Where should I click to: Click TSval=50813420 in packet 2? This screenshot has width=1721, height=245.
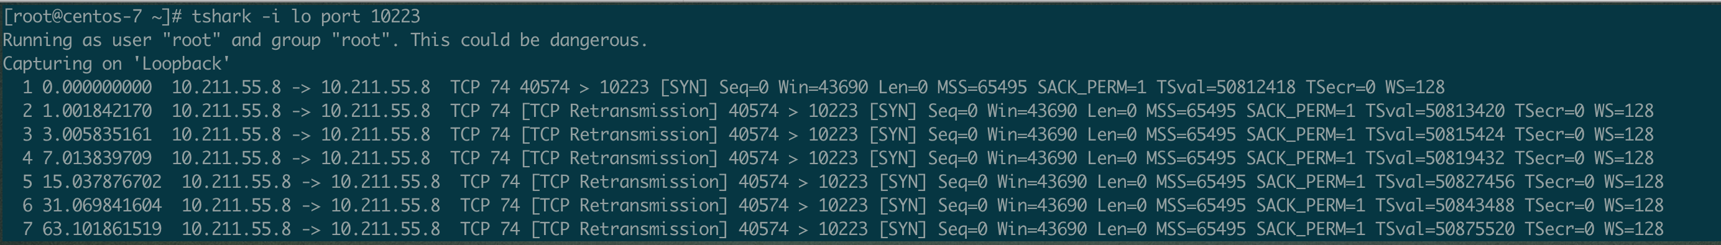1435,111
